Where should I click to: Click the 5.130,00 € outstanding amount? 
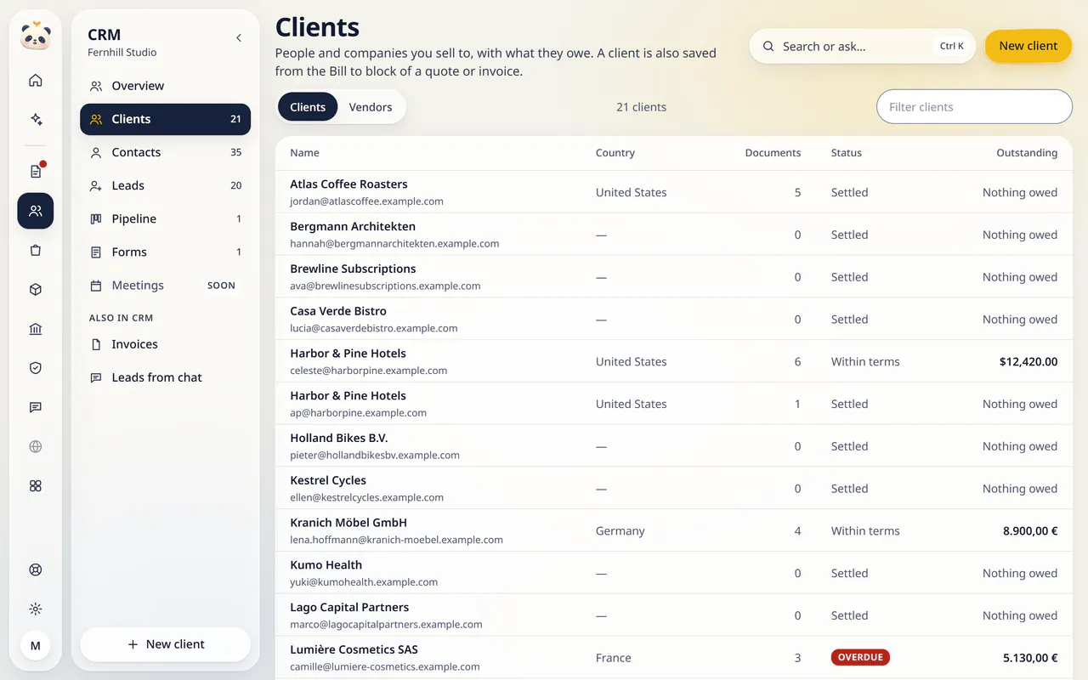click(x=1030, y=658)
